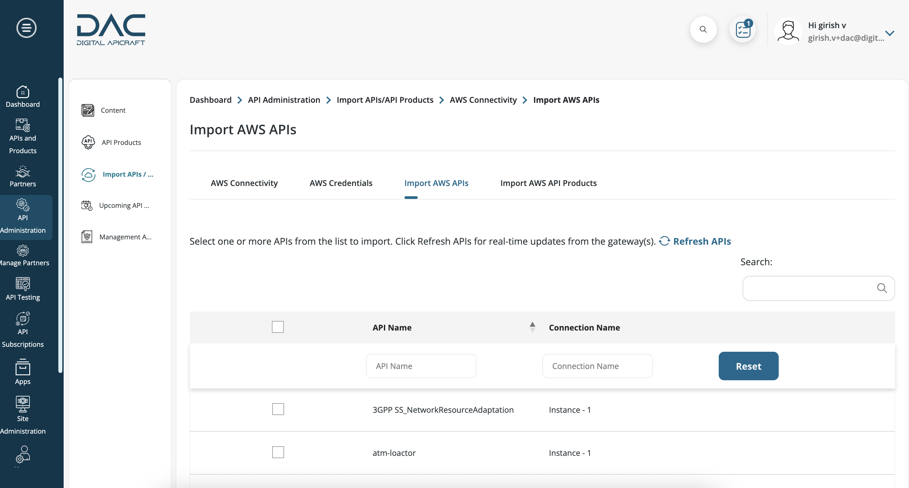Open API Subscriptions in sidebar

click(23, 330)
